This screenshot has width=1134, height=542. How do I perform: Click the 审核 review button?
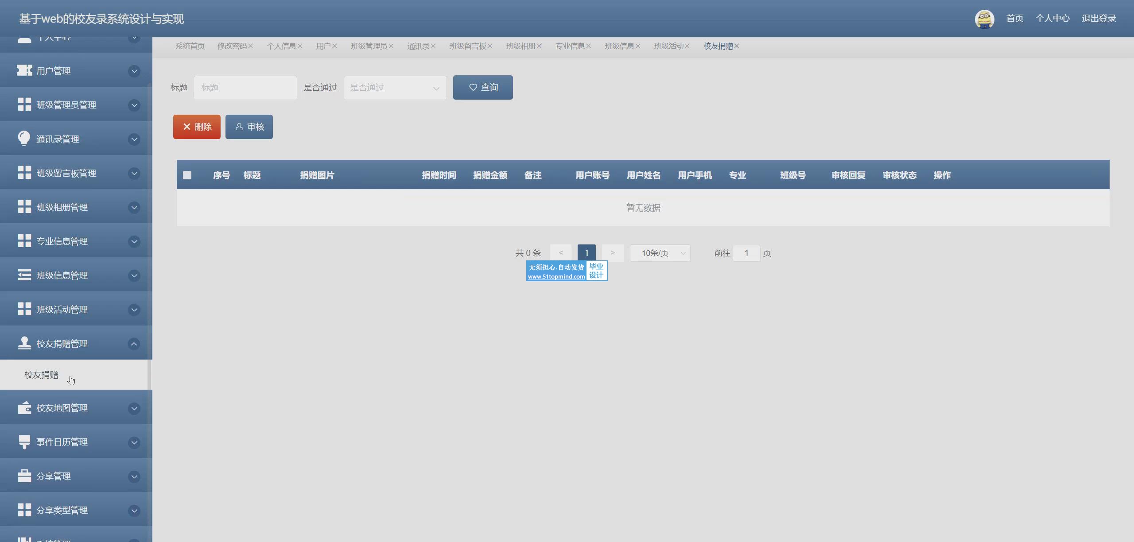point(249,127)
